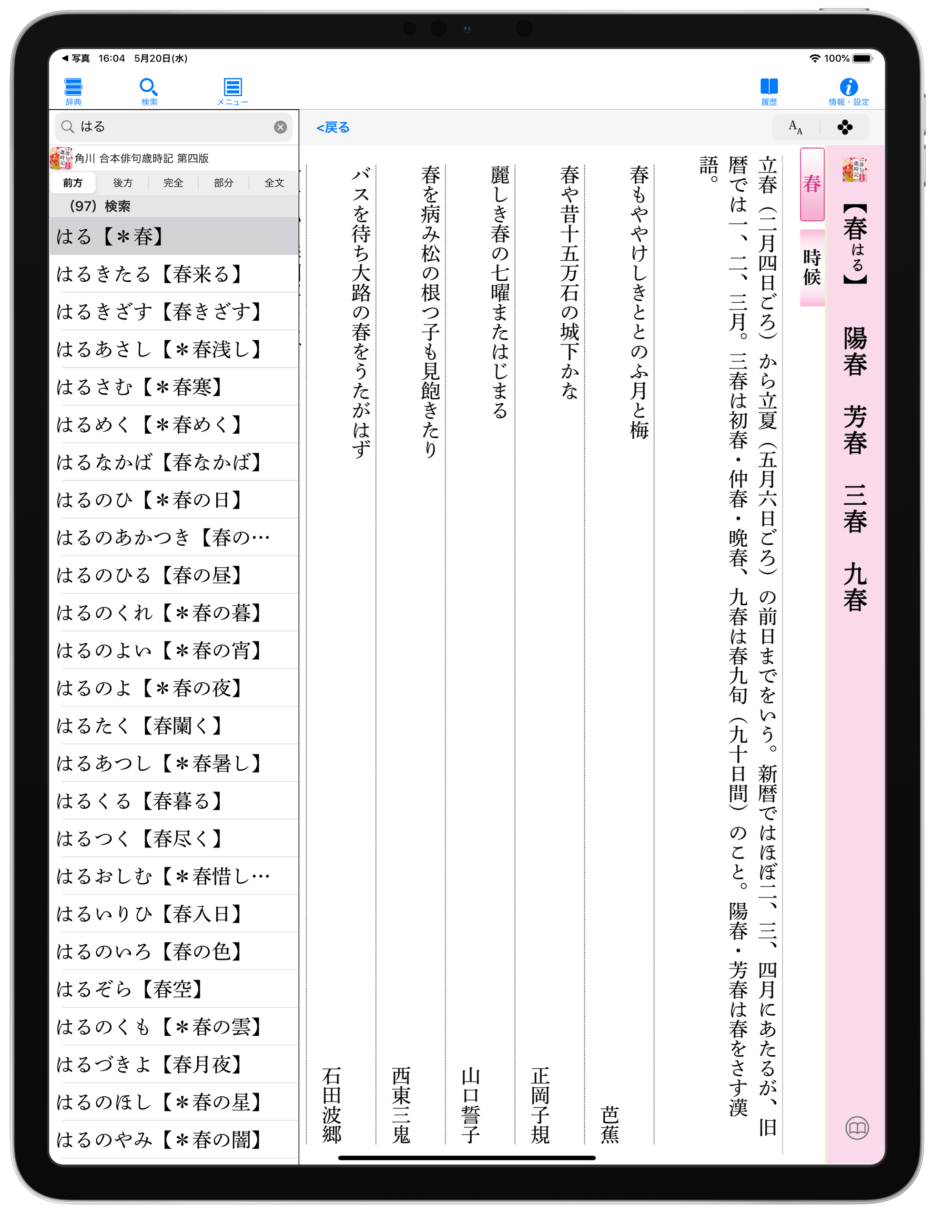Tap the <戻る back link
Screen dimensions: 934x1214
[333, 128]
